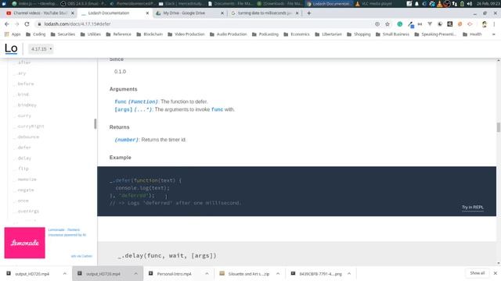This screenshot has height=281, width=501.
Task: Click the page vertical scrollbar thumb
Action: [x=498, y=127]
